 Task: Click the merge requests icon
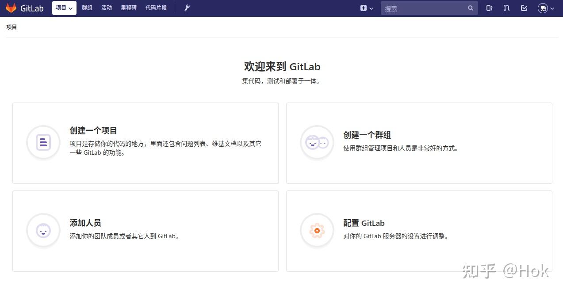(x=506, y=8)
